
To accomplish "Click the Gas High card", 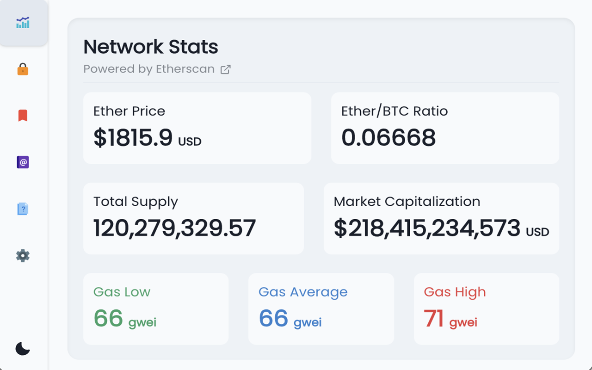I will coord(486,308).
